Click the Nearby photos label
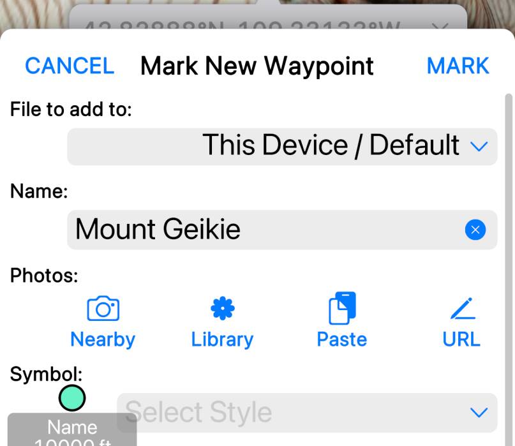Viewport: 515px width, 446px height. [x=103, y=339]
